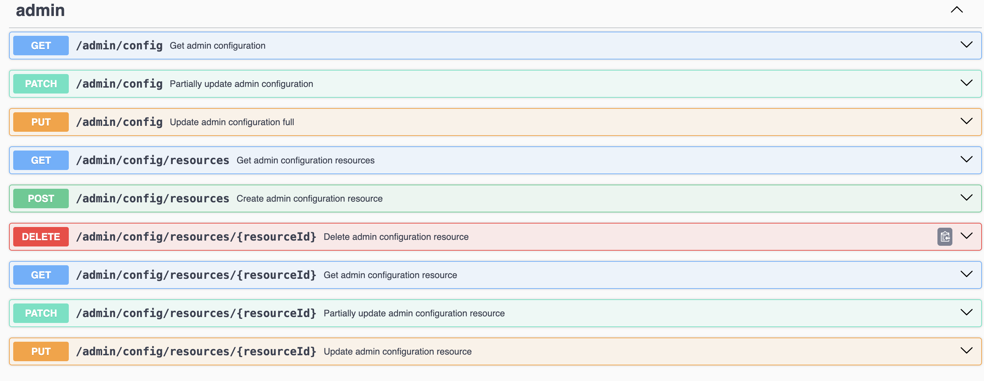Expand the Get admin configuration resources chevron

[966, 159]
